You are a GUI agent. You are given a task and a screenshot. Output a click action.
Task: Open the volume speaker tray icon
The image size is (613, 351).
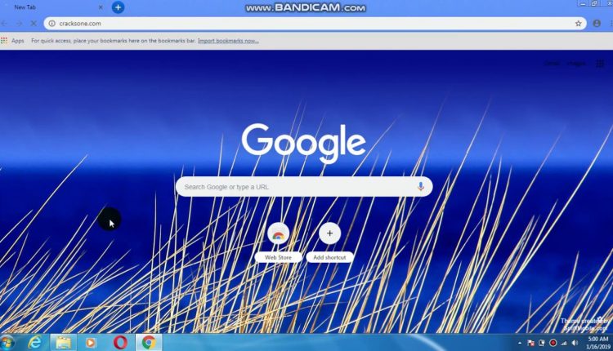pos(575,343)
